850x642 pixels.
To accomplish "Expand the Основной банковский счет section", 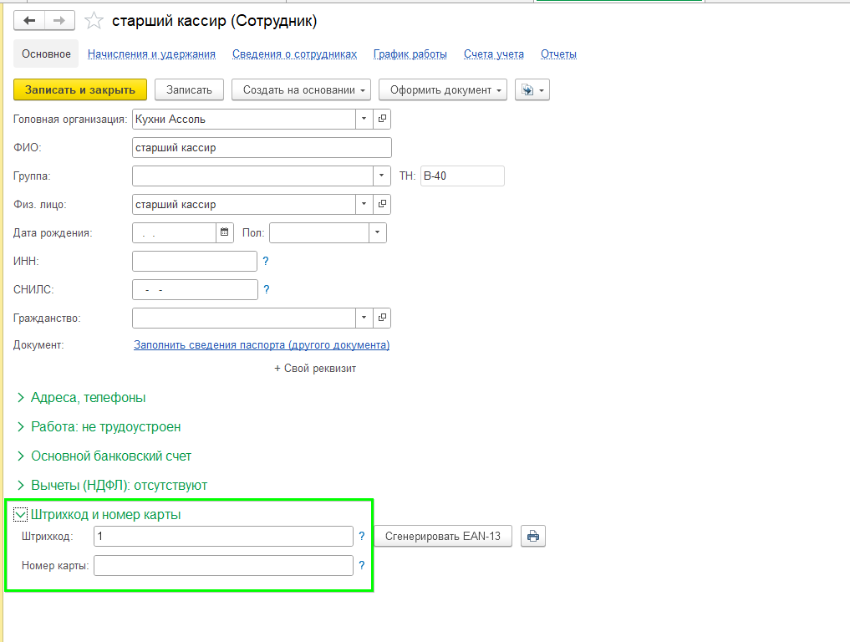I will tap(110, 456).
